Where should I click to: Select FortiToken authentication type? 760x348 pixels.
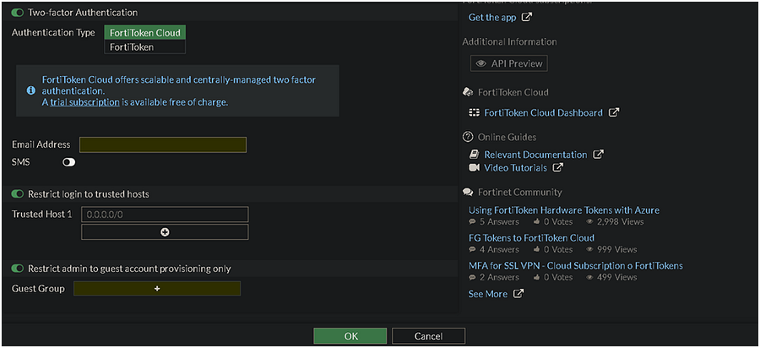(x=145, y=47)
